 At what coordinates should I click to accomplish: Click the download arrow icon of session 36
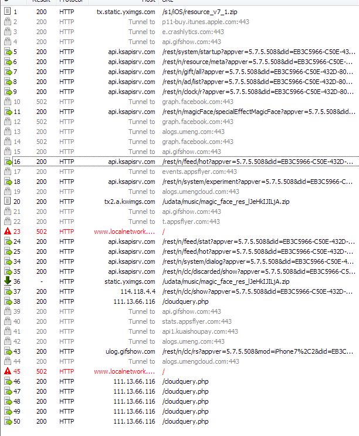point(8,281)
